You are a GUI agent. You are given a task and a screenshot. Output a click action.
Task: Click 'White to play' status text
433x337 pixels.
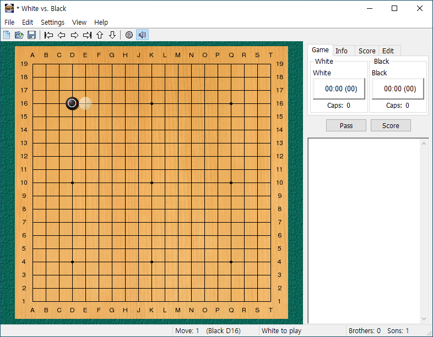click(281, 330)
